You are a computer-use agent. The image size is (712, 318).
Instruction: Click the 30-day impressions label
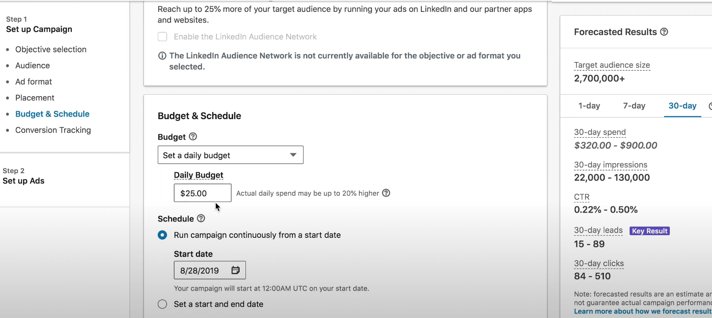click(x=611, y=165)
